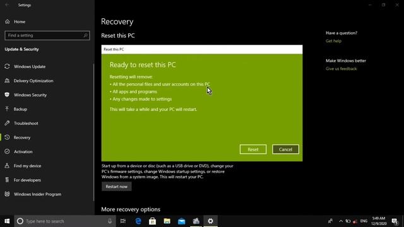Click the Windows Security shield icon
404x227 pixels.
click(x=7, y=95)
